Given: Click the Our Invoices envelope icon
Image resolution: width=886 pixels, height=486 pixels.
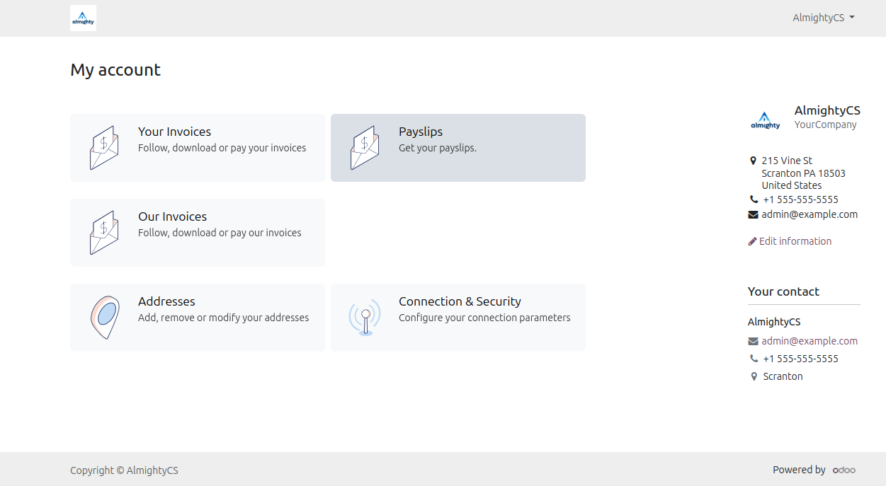Looking at the screenshot, I should click(104, 232).
